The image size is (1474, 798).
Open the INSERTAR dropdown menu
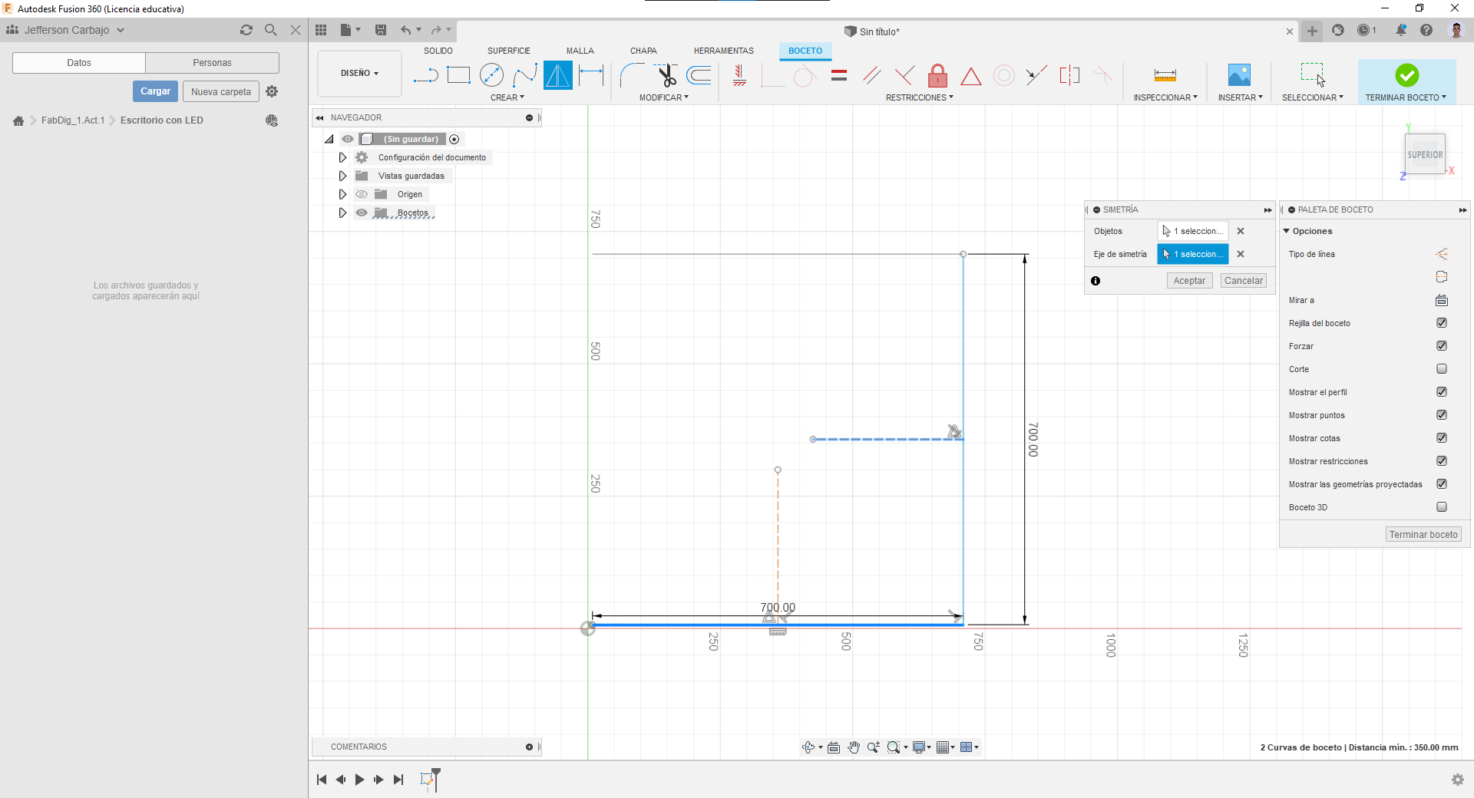[x=1240, y=97]
